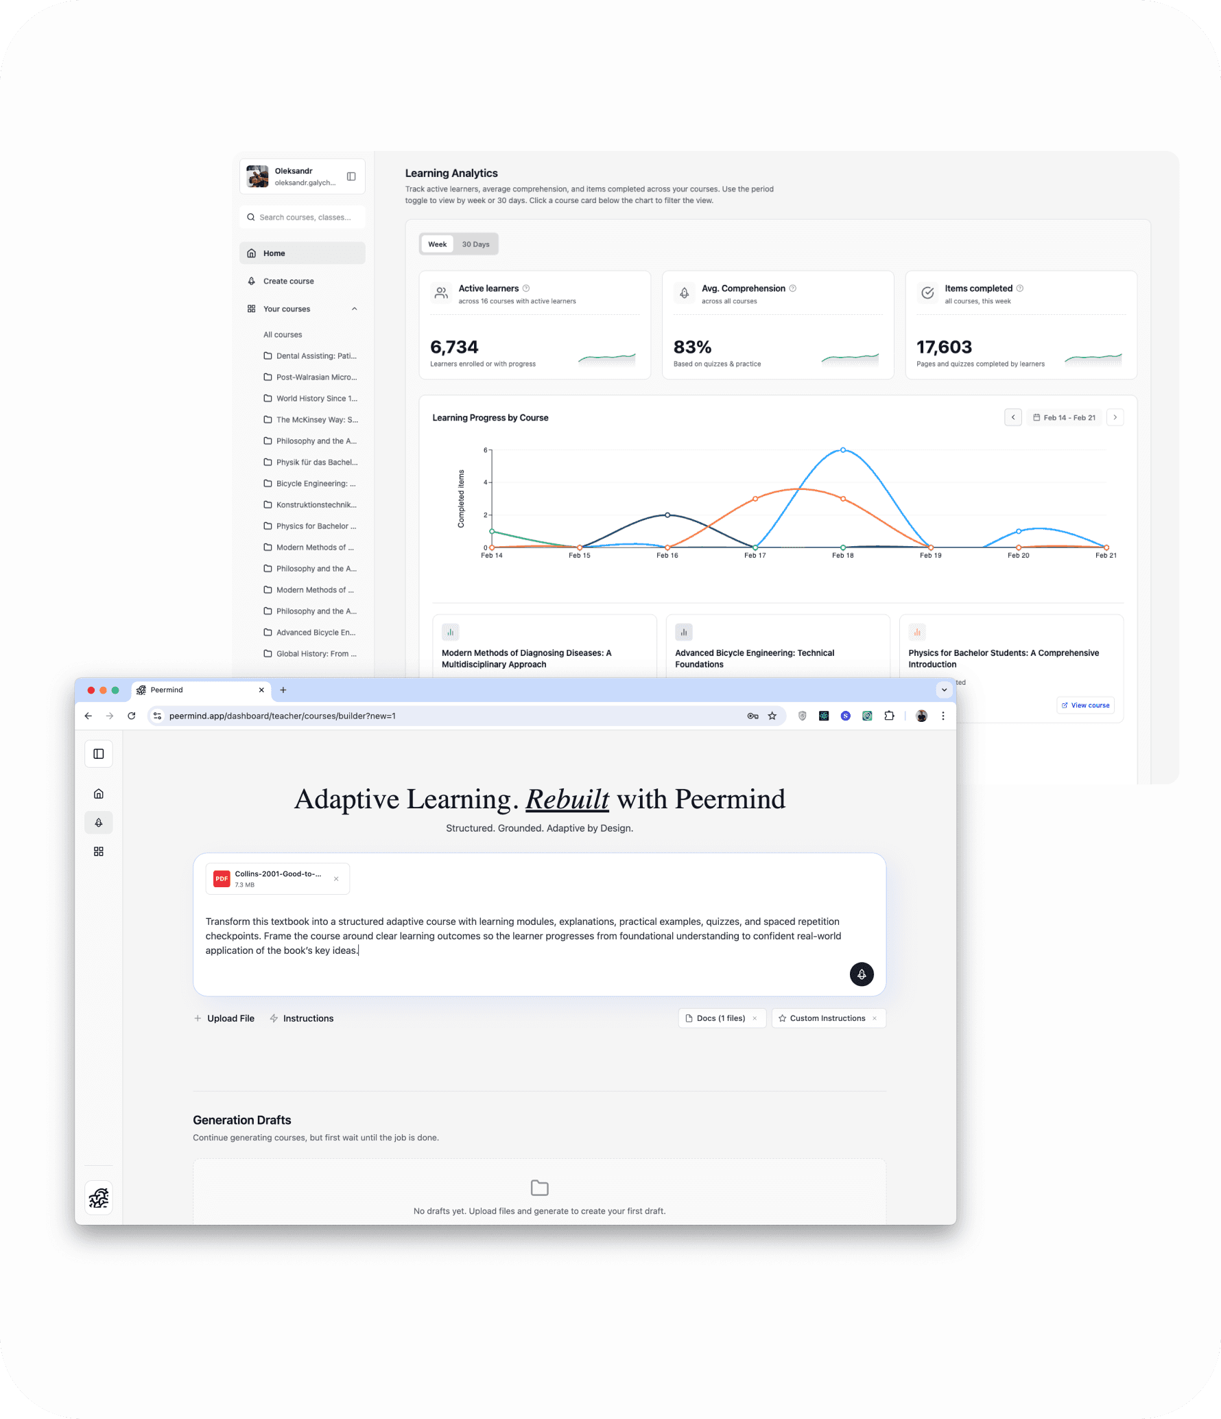This screenshot has width=1221, height=1419.
Task: Select All courses in sidebar
Action: coord(283,335)
